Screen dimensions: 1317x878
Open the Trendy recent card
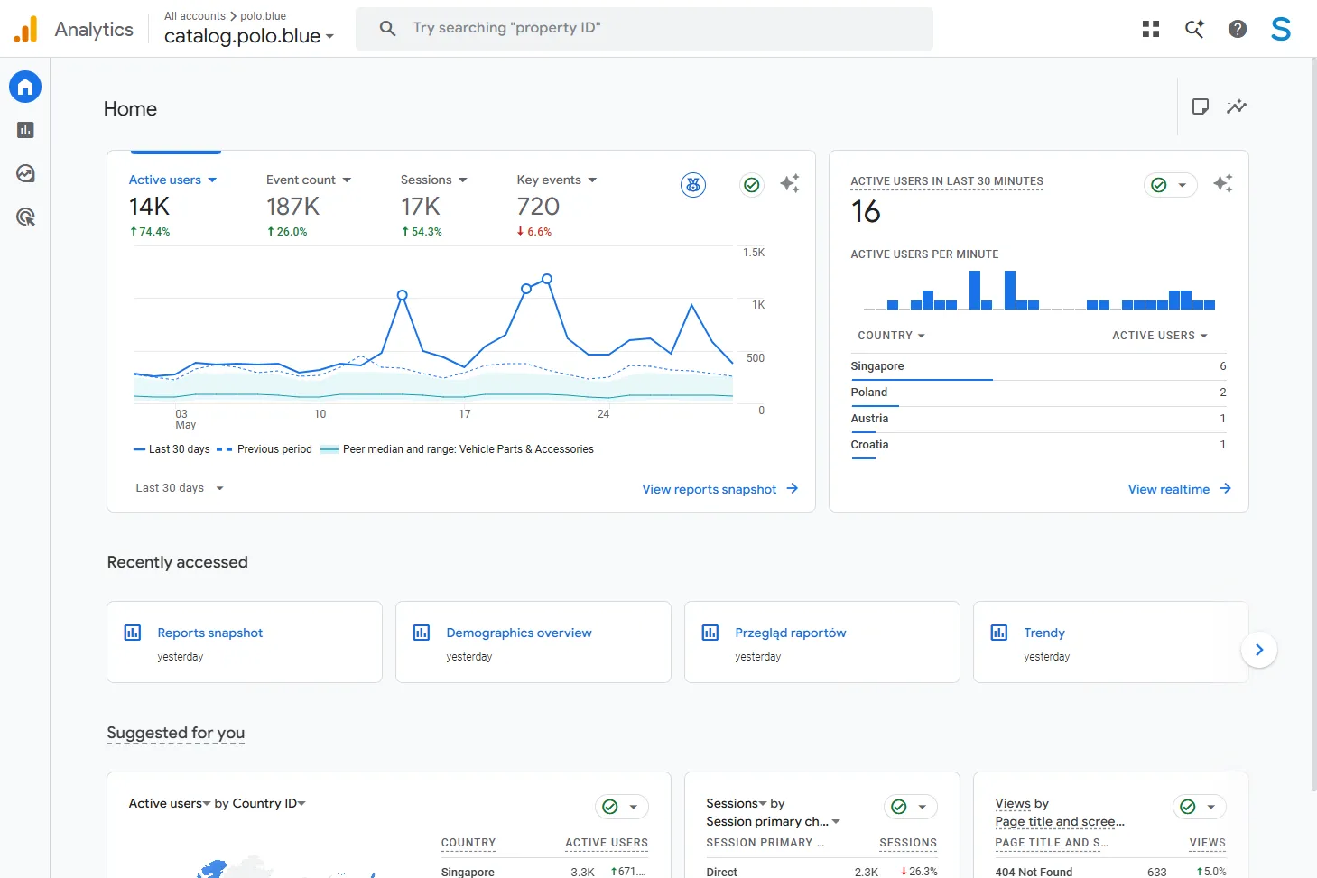point(1111,642)
